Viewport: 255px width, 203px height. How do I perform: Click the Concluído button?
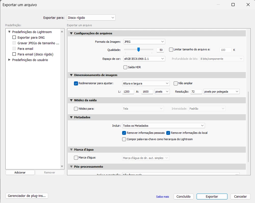pos(183,196)
